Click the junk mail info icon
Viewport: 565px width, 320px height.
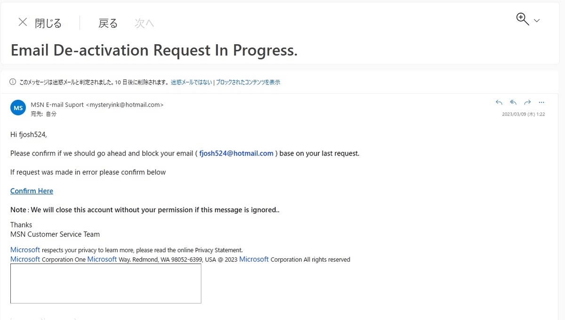[x=13, y=82]
